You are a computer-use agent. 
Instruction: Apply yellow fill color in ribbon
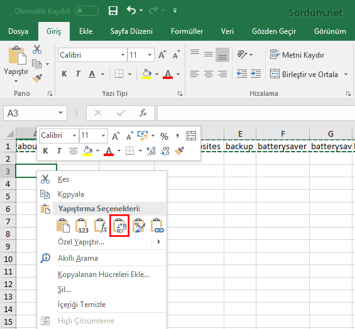(146, 74)
